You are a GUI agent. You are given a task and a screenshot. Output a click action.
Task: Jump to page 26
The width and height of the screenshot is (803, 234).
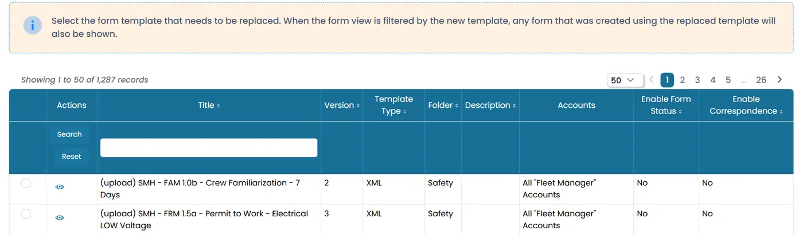[x=761, y=80]
